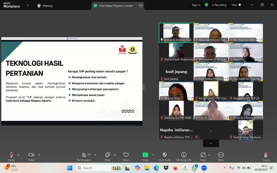Open the View layout dropdown
Viewport: 277px width, 173px height.
236,5
